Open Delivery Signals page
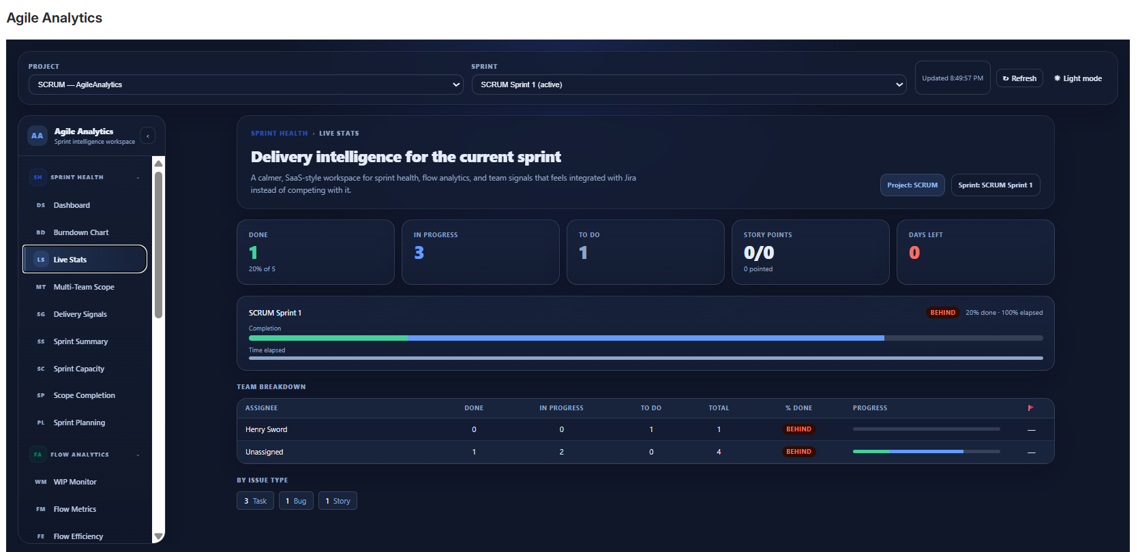 pos(85,314)
